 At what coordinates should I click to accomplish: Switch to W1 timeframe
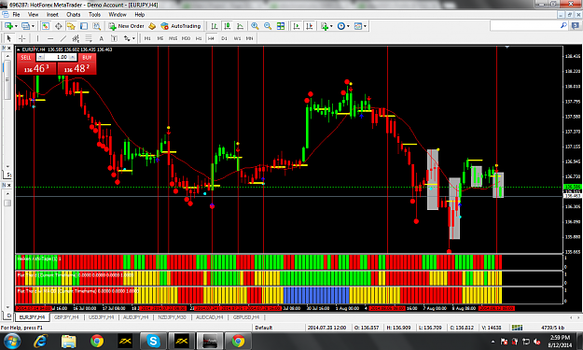237,38
